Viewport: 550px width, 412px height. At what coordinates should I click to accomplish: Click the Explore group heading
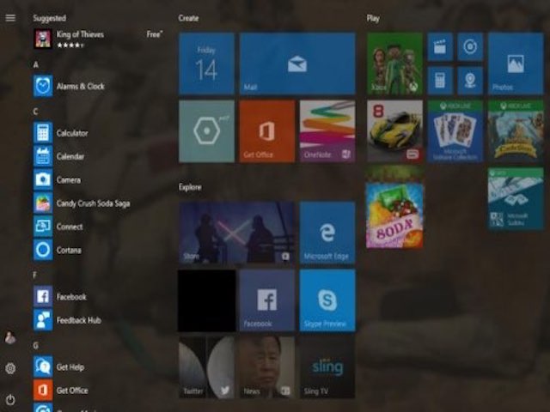pos(190,187)
